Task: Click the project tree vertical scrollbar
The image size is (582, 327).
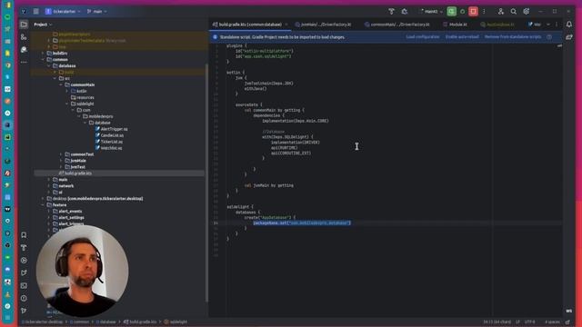Action: (206, 182)
